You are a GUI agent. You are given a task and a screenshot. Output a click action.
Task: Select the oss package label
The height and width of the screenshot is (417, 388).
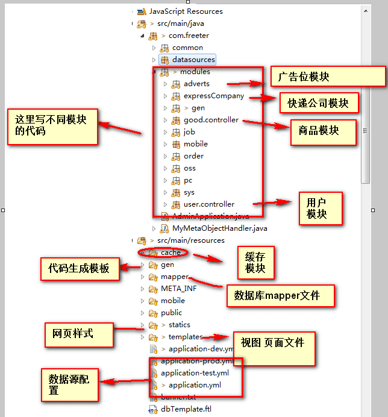pyautogui.click(x=190, y=168)
